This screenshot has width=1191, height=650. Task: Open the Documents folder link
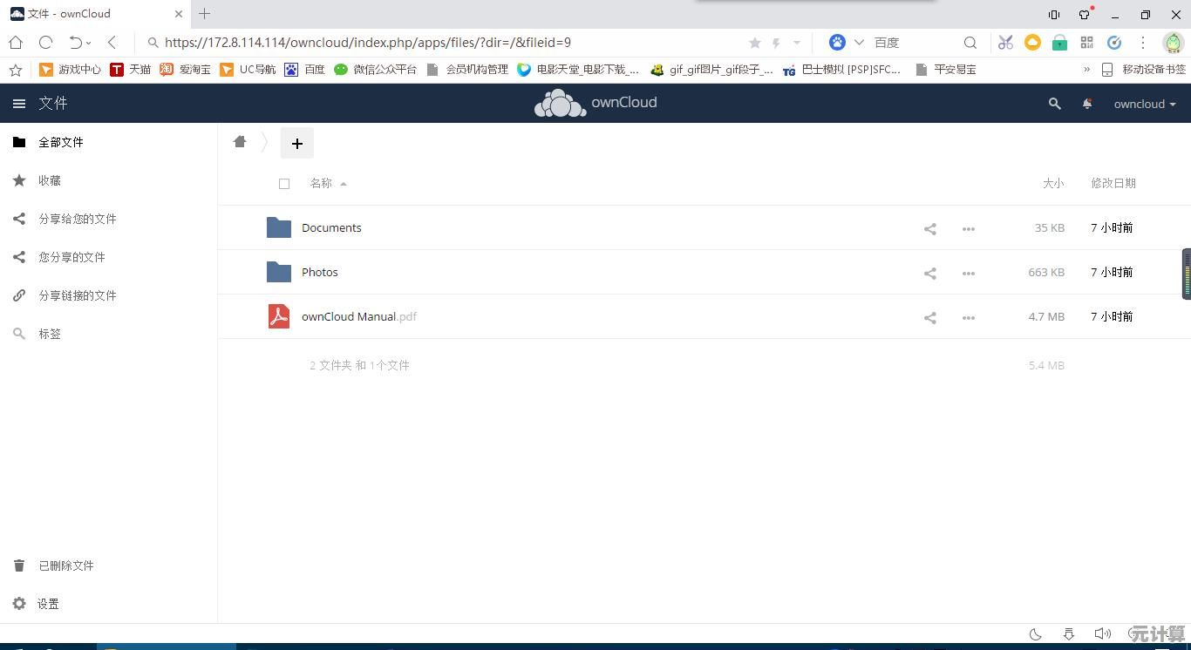[x=331, y=227]
